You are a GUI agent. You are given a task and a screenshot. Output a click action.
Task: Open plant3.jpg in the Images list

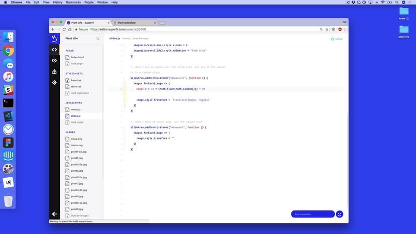point(77,184)
